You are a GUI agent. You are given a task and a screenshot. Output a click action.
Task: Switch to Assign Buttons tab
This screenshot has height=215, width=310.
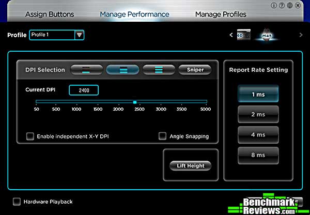pyautogui.click(x=50, y=14)
